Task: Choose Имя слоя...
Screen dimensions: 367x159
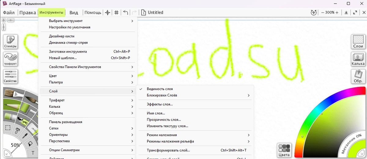Action: pos(195,114)
